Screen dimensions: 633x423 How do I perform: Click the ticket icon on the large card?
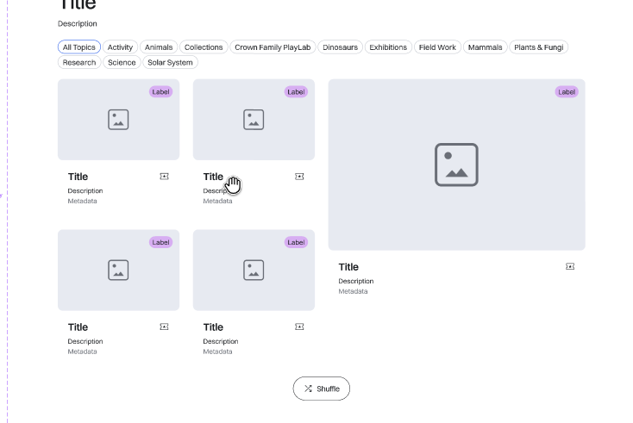[570, 266]
